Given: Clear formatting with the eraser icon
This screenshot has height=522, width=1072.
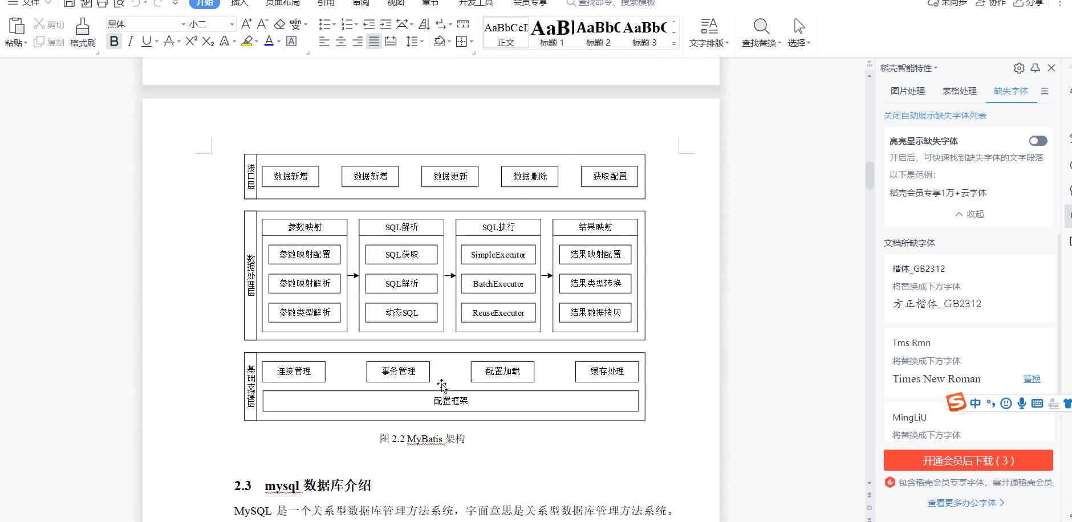Looking at the screenshot, I should click(279, 24).
